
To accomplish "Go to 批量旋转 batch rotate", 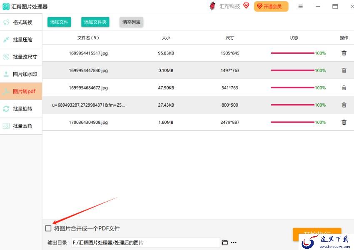I will coord(21,109).
